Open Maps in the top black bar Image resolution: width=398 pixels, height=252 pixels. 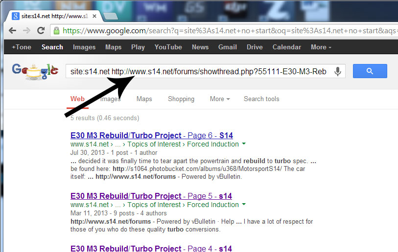(x=114, y=47)
